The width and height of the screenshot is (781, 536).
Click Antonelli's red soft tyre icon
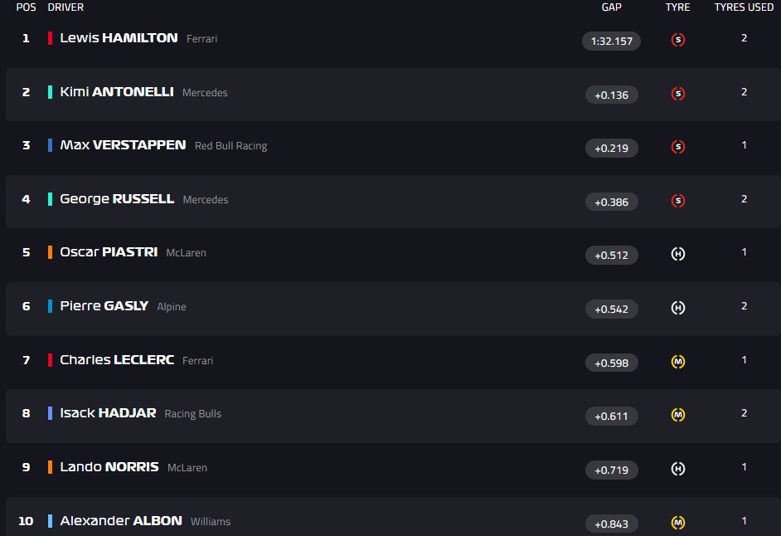coord(677,94)
